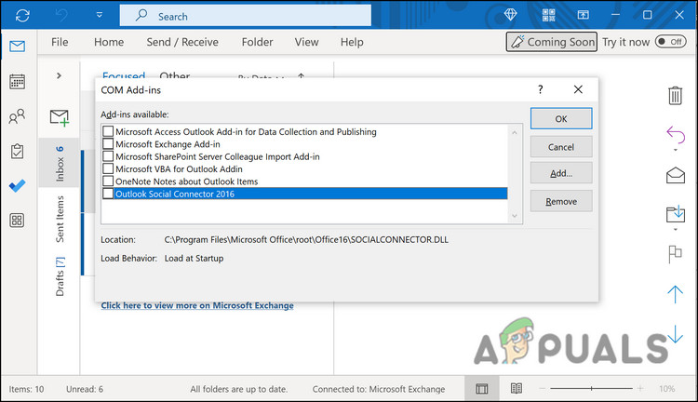Viewport: 698px width, 402px height.
Task: Click the premium diamond icon
Action: [510, 15]
